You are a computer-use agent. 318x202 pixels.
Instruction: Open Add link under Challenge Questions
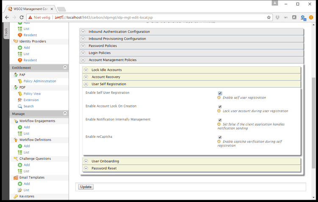click(27, 165)
